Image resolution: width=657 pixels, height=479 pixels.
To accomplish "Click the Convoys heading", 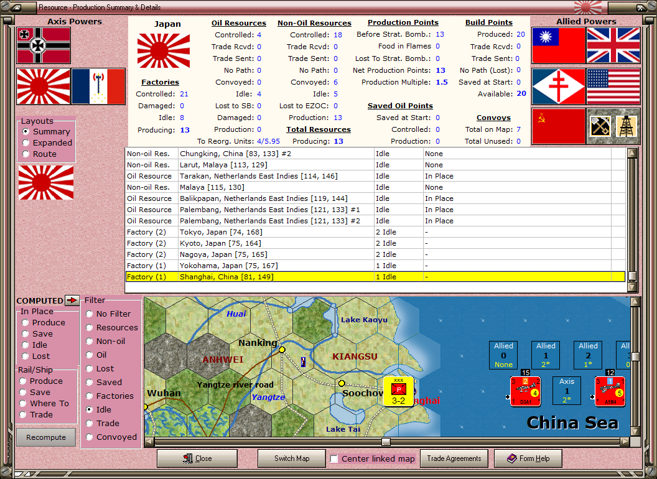I will tap(493, 118).
